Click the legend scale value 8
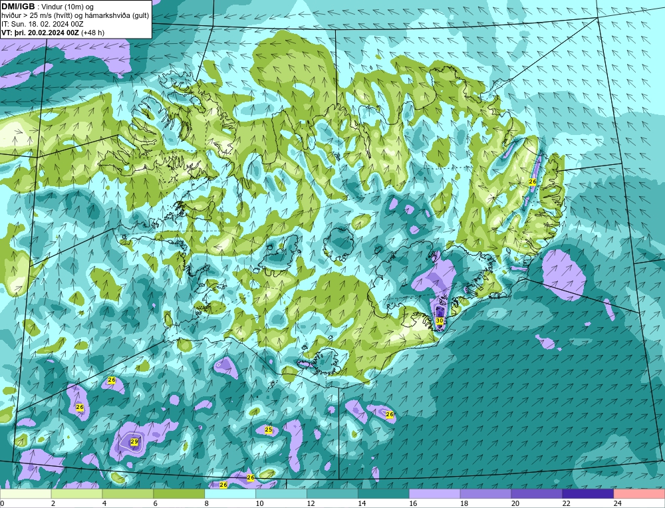Viewport: 665px width, 508px height. (207, 503)
